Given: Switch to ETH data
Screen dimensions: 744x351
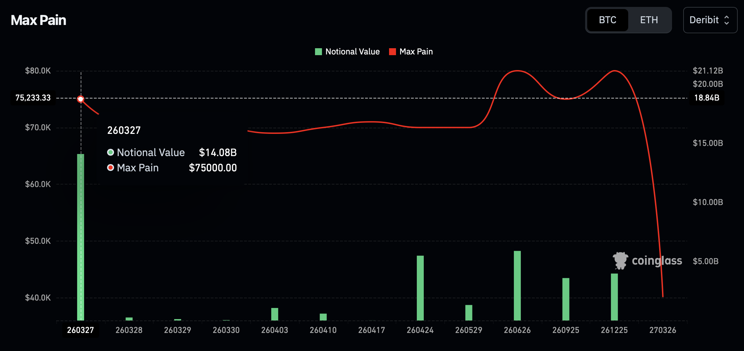Looking at the screenshot, I should [649, 20].
